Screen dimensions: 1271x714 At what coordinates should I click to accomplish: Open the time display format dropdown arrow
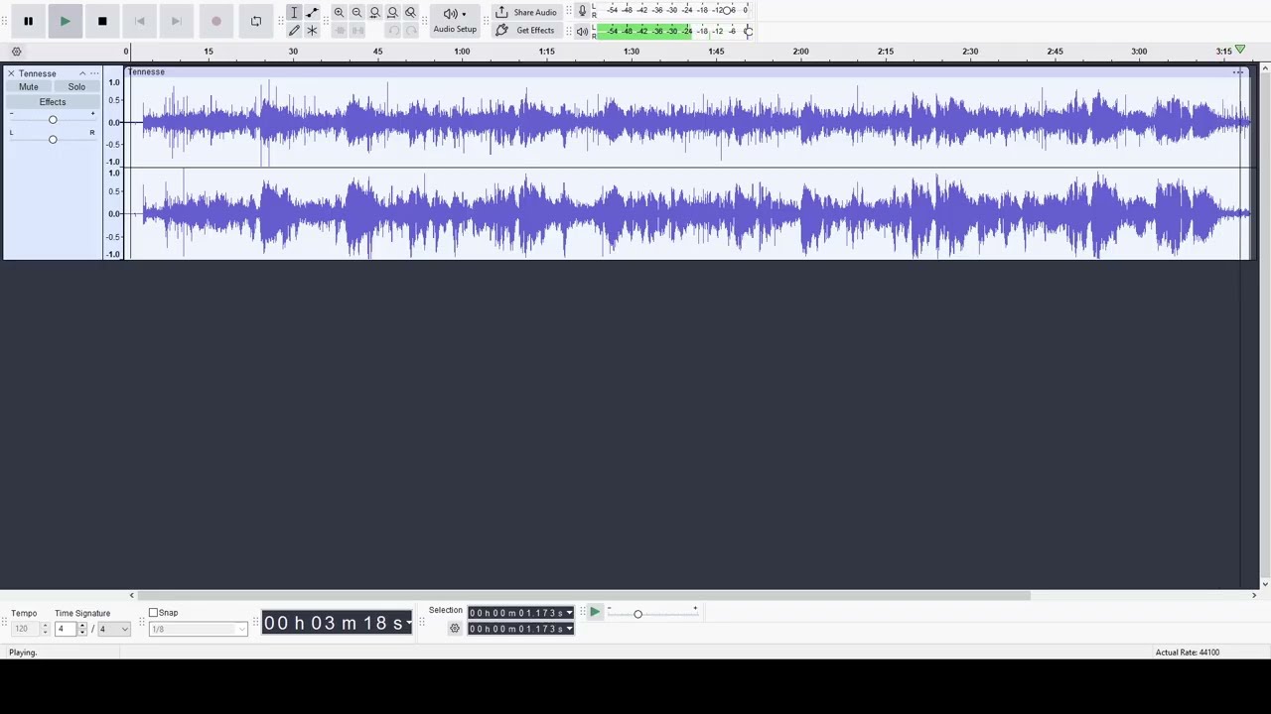click(x=408, y=624)
